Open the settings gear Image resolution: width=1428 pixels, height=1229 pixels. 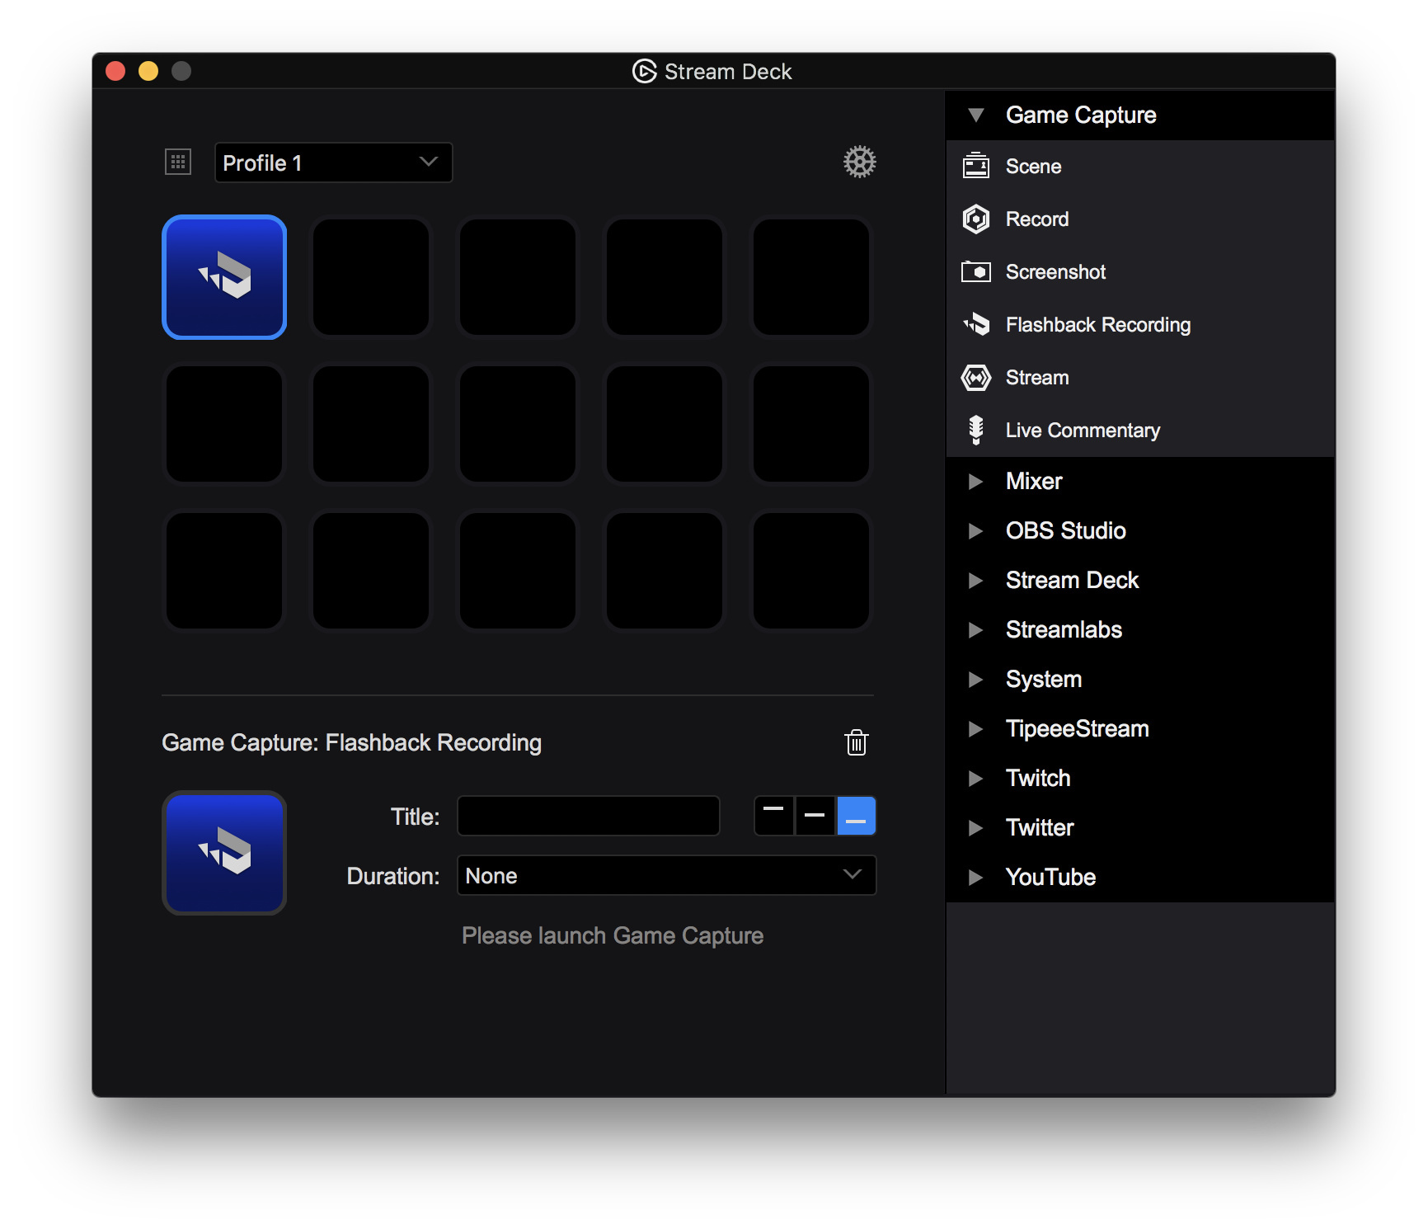coord(860,162)
